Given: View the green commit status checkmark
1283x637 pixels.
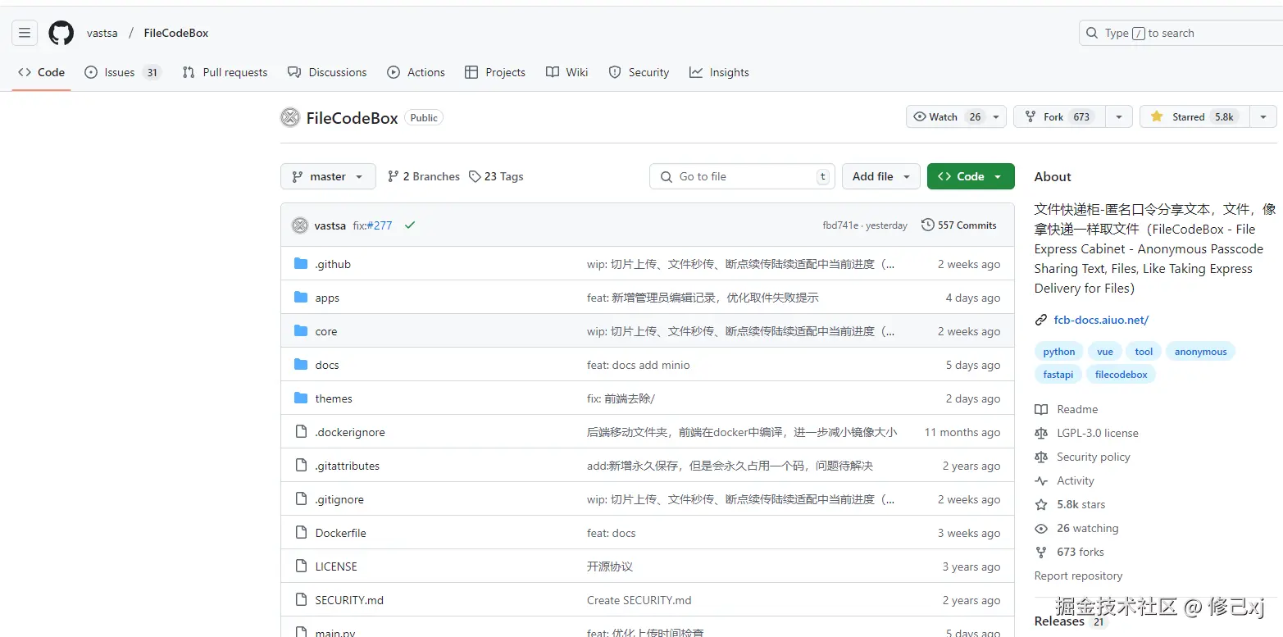Looking at the screenshot, I should (x=410, y=225).
